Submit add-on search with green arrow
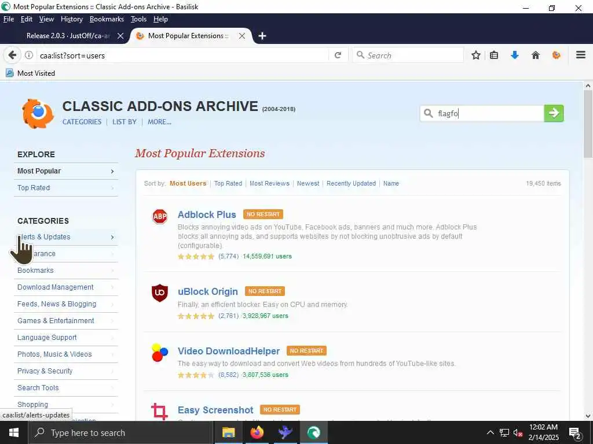The height and width of the screenshot is (444, 593). click(554, 113)
